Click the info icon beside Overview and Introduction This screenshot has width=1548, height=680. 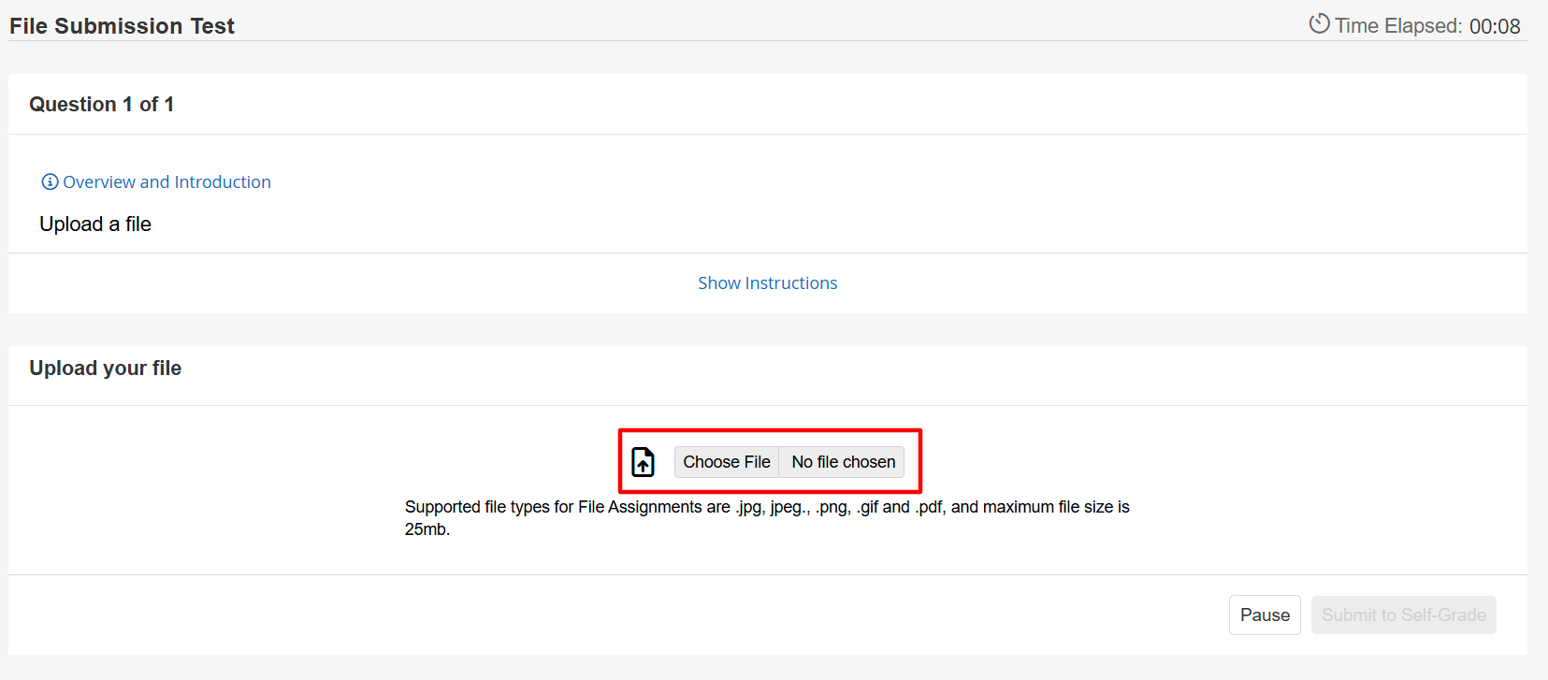click(x=50, y=182)
